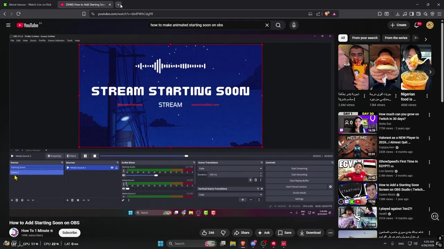Open options for the Nigerian food short
The height and width of the screenshot is (249, 444).
427,96
